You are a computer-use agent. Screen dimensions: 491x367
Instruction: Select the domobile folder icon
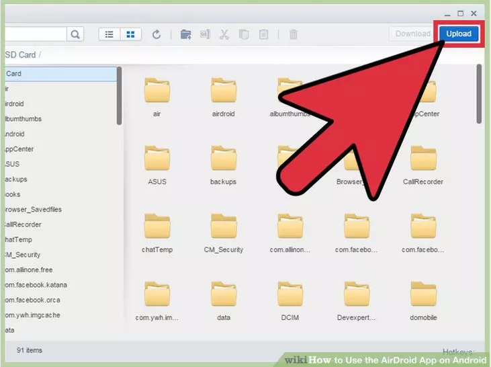pos(423,294)
